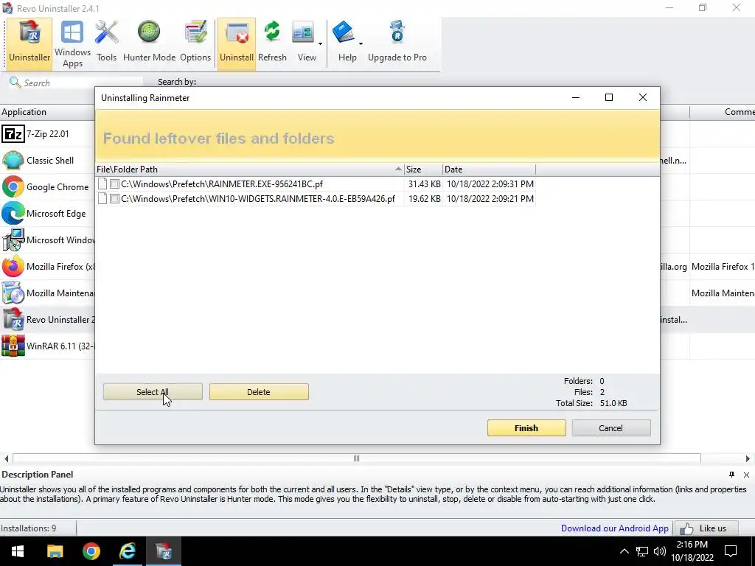The height and width of the screenshot is (566, 755).
Task: Click file icon of WIN10-WIDGETS.RAINMETER row
Action: 102,199
